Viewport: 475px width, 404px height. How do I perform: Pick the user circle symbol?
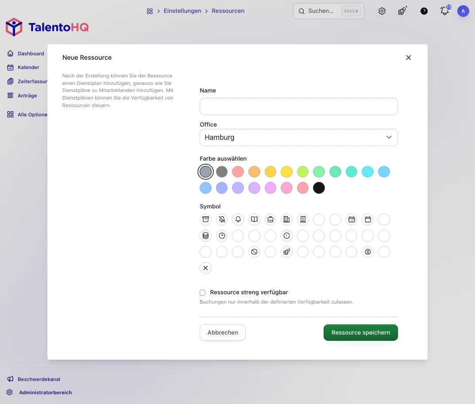(x=368, y=252)
